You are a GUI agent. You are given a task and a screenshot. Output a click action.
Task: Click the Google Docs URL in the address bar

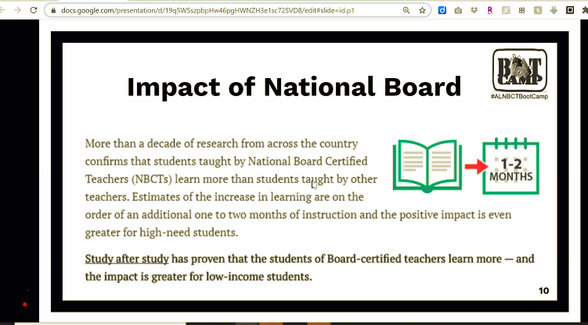(207, 10)
